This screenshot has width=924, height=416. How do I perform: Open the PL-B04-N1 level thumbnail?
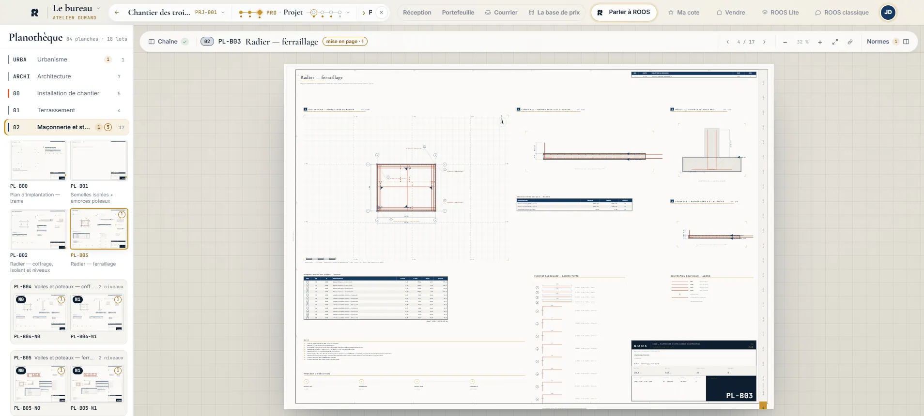click(97, 312)
